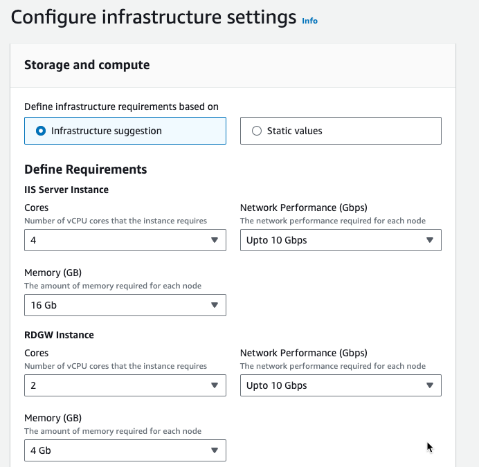Open RDGW Network Performance dropdown
Viewport: 479px width, 467px height.
coord(341,385)
